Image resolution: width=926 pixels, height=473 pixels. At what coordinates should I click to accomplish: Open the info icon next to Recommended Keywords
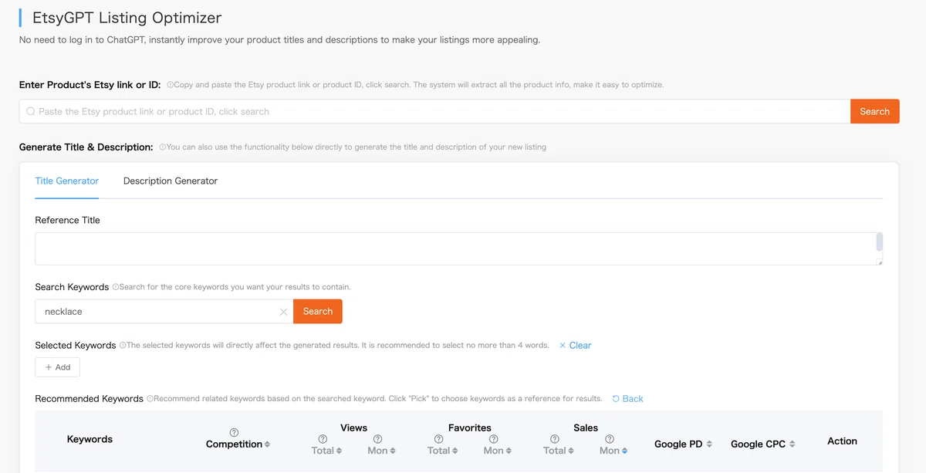coord(150,399)
